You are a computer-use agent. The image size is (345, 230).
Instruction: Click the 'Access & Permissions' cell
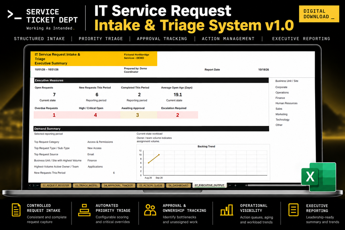[100, 142]
